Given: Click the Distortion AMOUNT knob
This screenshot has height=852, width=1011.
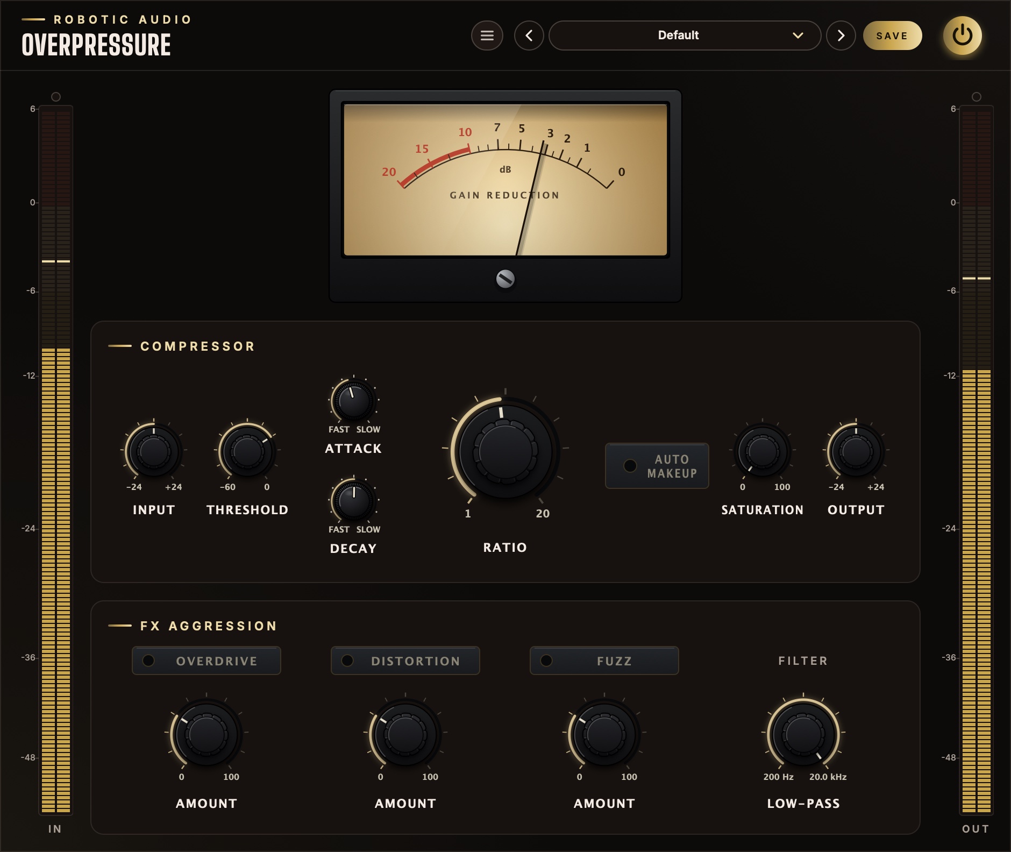Looking at the screenshot, I should 405,734.
